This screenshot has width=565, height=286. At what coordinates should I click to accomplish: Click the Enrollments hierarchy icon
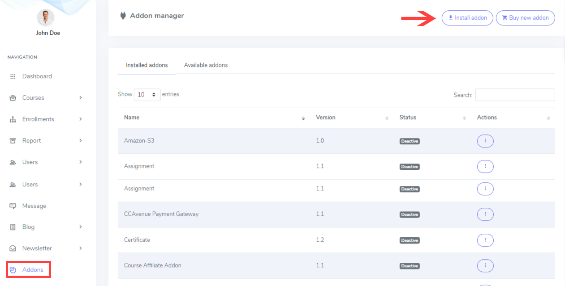[13, 119]
